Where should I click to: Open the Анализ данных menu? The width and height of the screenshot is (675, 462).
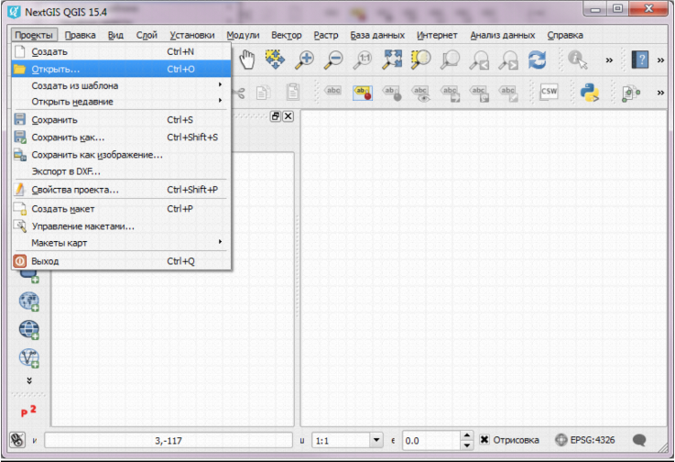503,36
